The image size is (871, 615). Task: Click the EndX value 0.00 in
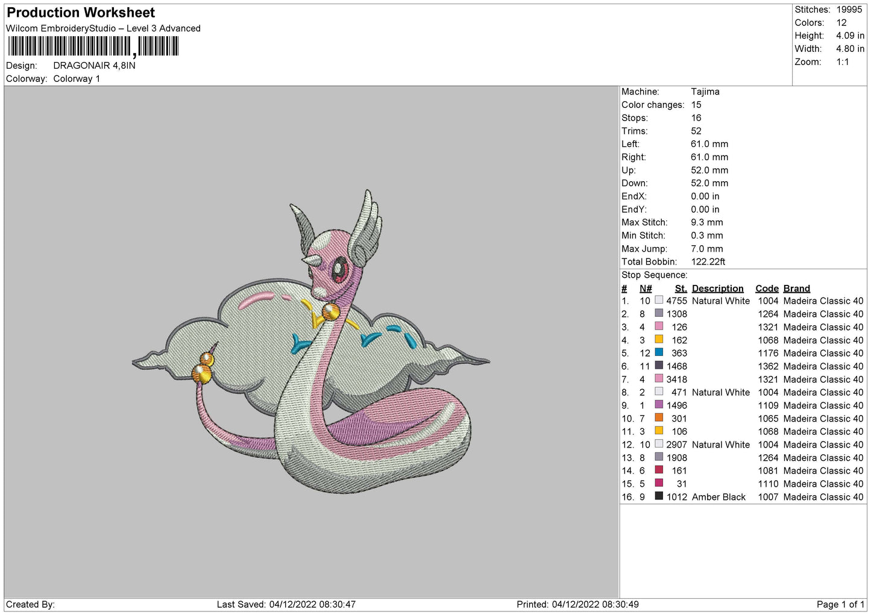tap(705, 196)
